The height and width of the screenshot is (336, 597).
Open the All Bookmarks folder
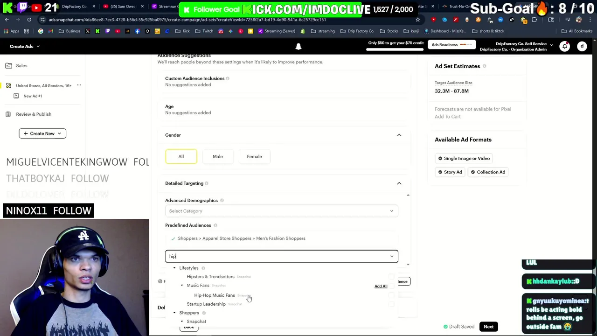tap(577, 31)
